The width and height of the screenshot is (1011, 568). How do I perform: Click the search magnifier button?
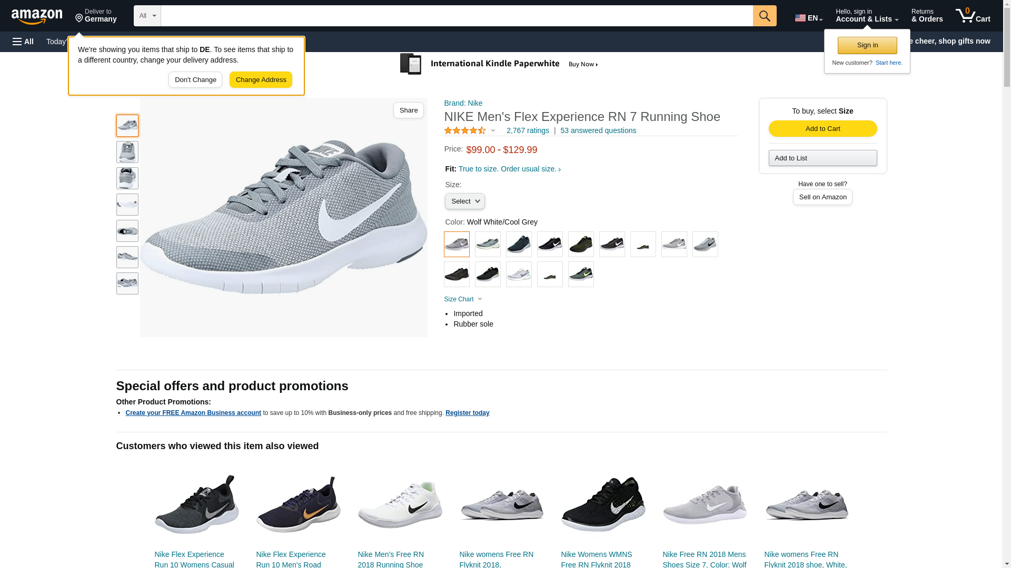[x=764, y=16]
